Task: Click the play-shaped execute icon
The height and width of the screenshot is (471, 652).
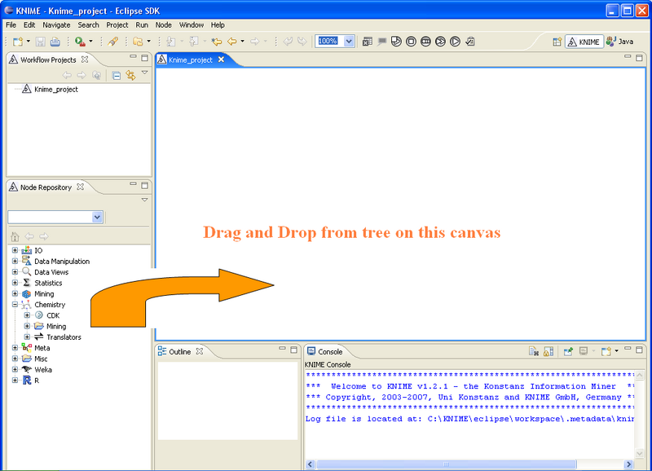Action: tap(456, 42)
